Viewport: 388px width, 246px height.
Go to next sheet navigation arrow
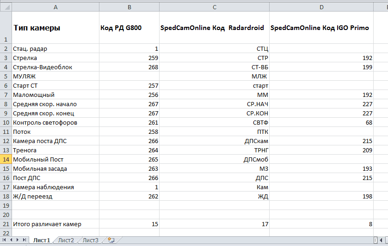click(18, 240)
